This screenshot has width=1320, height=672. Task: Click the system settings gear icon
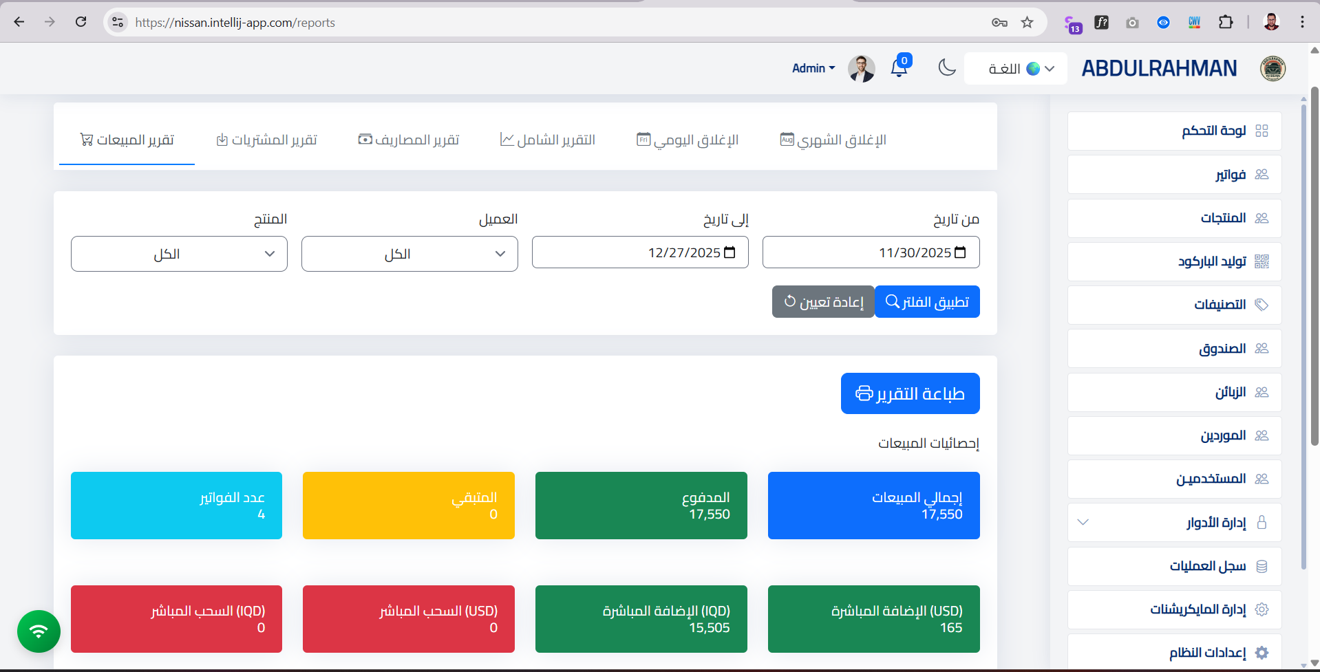point(1262,652)
